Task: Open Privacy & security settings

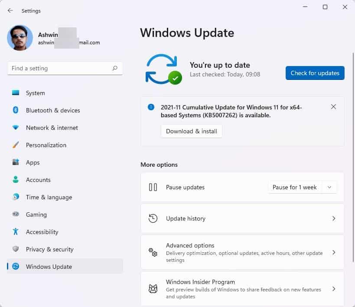Action: coord(65,249)
